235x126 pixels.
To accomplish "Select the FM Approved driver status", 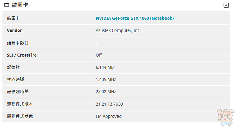I will pos(108,116).
